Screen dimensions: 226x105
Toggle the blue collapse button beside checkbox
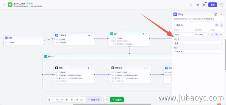[x=217, y=34]
